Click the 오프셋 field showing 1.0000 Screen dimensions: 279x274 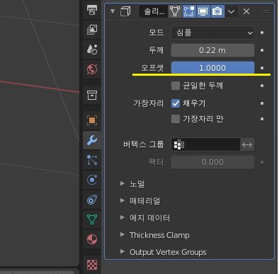212,68
